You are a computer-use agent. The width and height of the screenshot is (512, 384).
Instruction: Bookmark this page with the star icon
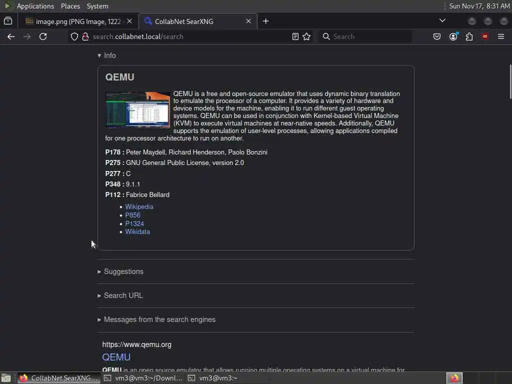306,36
